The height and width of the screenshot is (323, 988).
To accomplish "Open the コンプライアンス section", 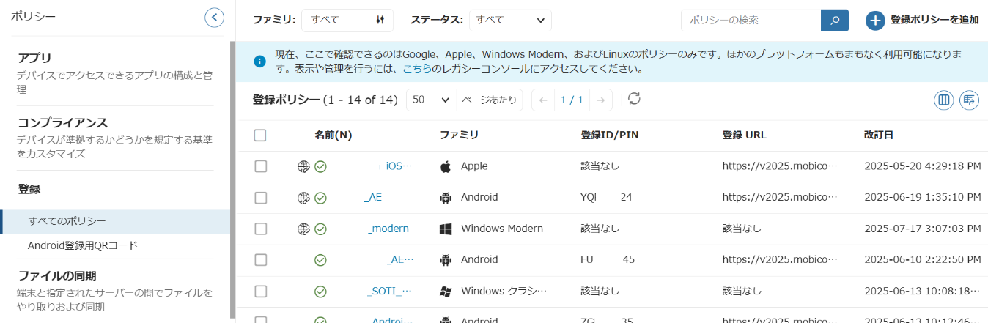I will [115, 138].
